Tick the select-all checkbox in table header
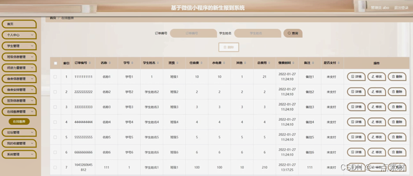The image size is (413, 176). click(55, 63)
